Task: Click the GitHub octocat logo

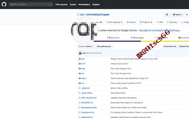Action: pyautogui.click(x=4, y=4)
